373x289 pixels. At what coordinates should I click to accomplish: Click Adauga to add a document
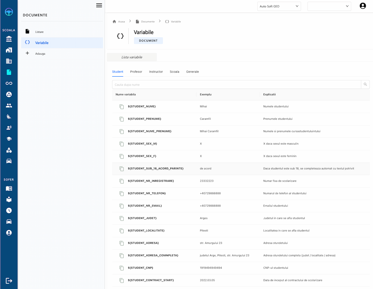[x=40, y=54]
